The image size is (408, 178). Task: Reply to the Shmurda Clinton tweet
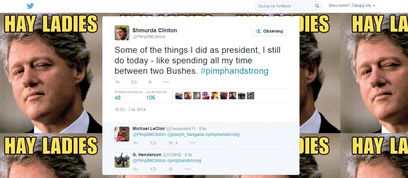(x=118, y=82)
